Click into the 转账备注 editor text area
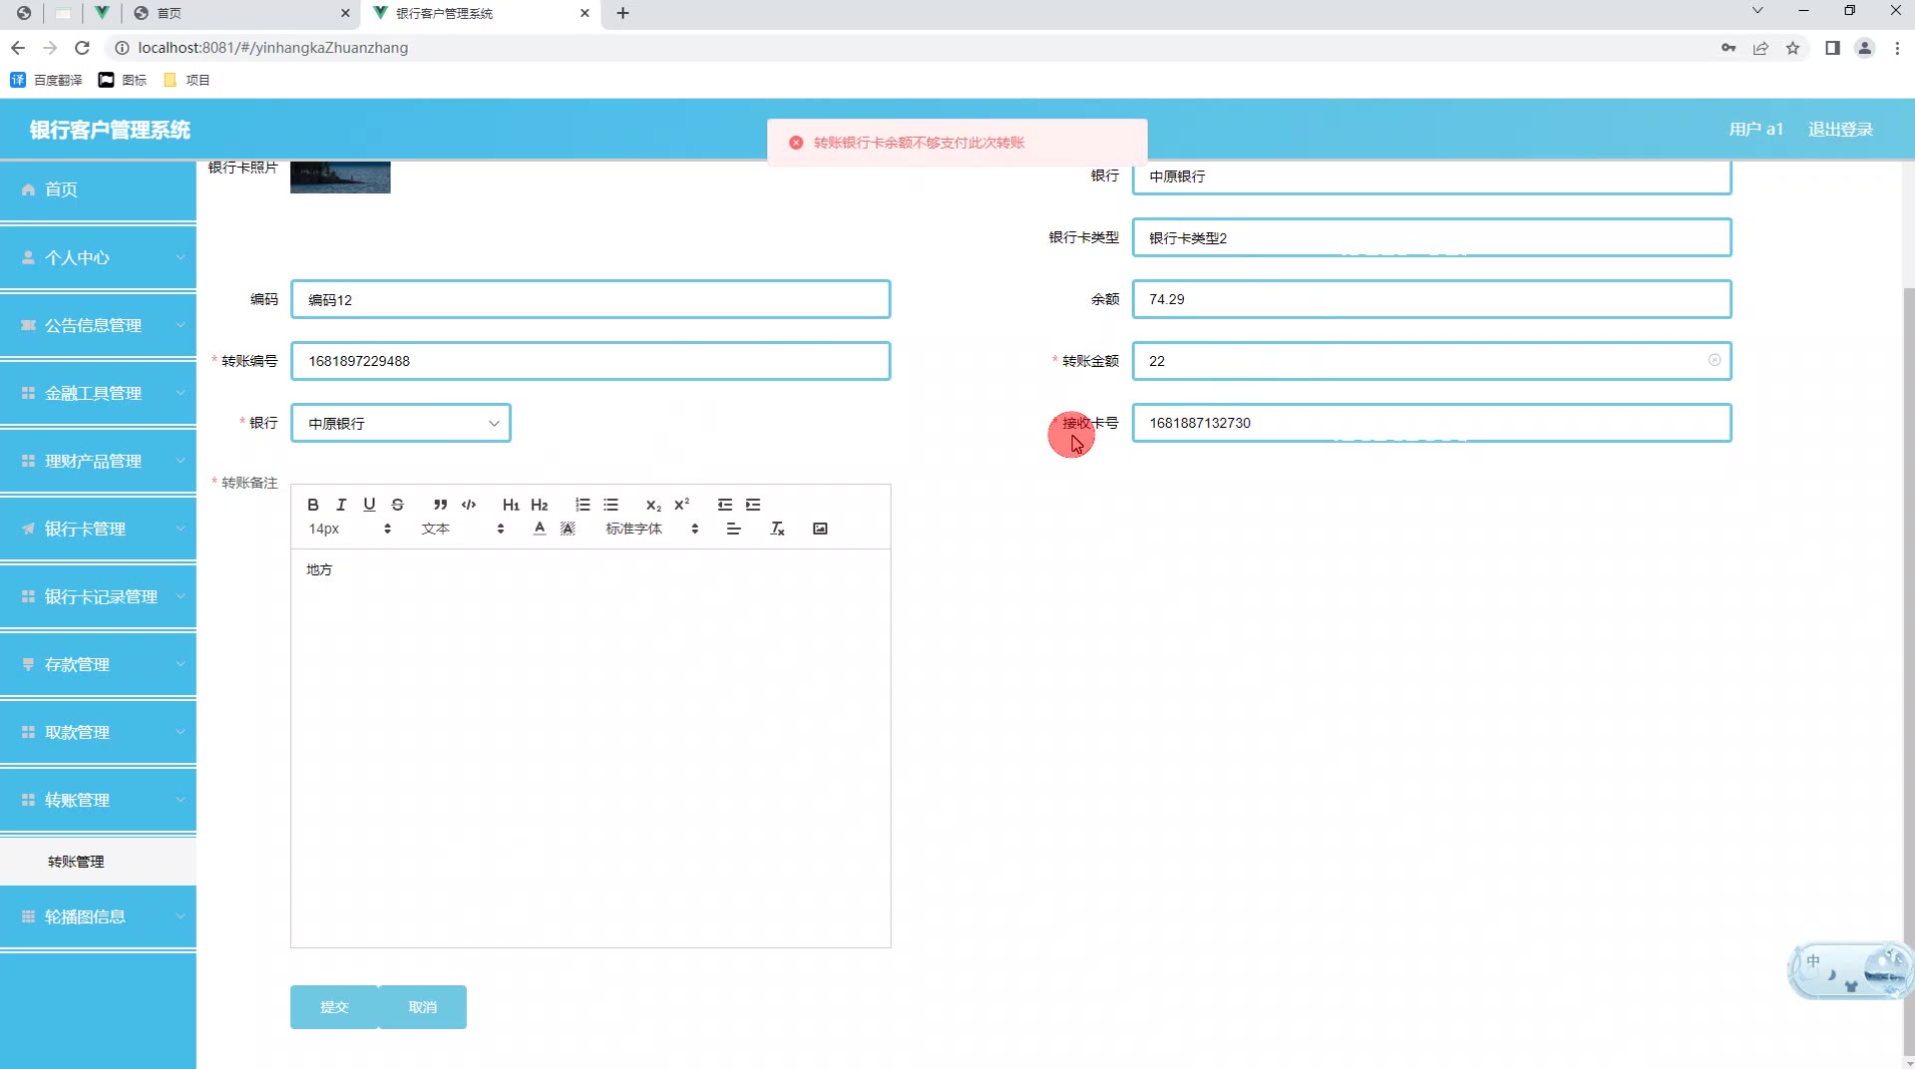The height and width of the screenshot is (1069, 1915). (590, 748)
